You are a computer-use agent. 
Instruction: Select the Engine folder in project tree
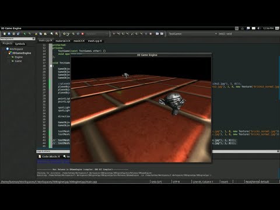tap(19, 57)
